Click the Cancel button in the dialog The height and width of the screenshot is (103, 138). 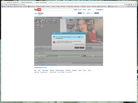pyautogui.click(x=82, y=48)
